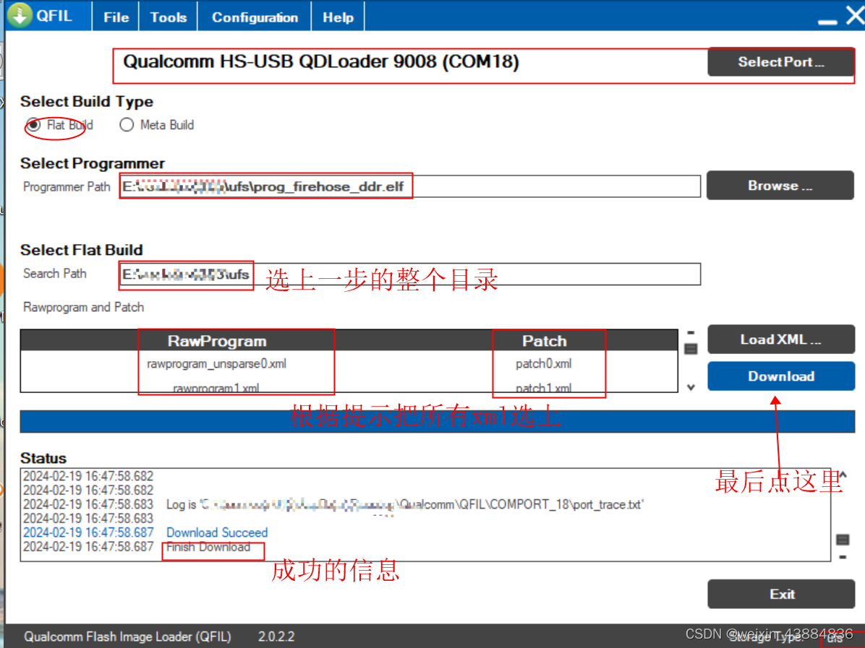Click the Load XML button

(781, 340)
